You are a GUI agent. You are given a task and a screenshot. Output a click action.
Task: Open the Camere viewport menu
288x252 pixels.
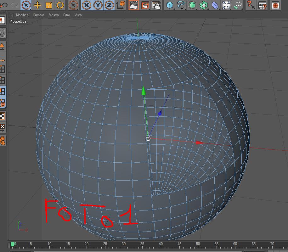coord(38,15)
